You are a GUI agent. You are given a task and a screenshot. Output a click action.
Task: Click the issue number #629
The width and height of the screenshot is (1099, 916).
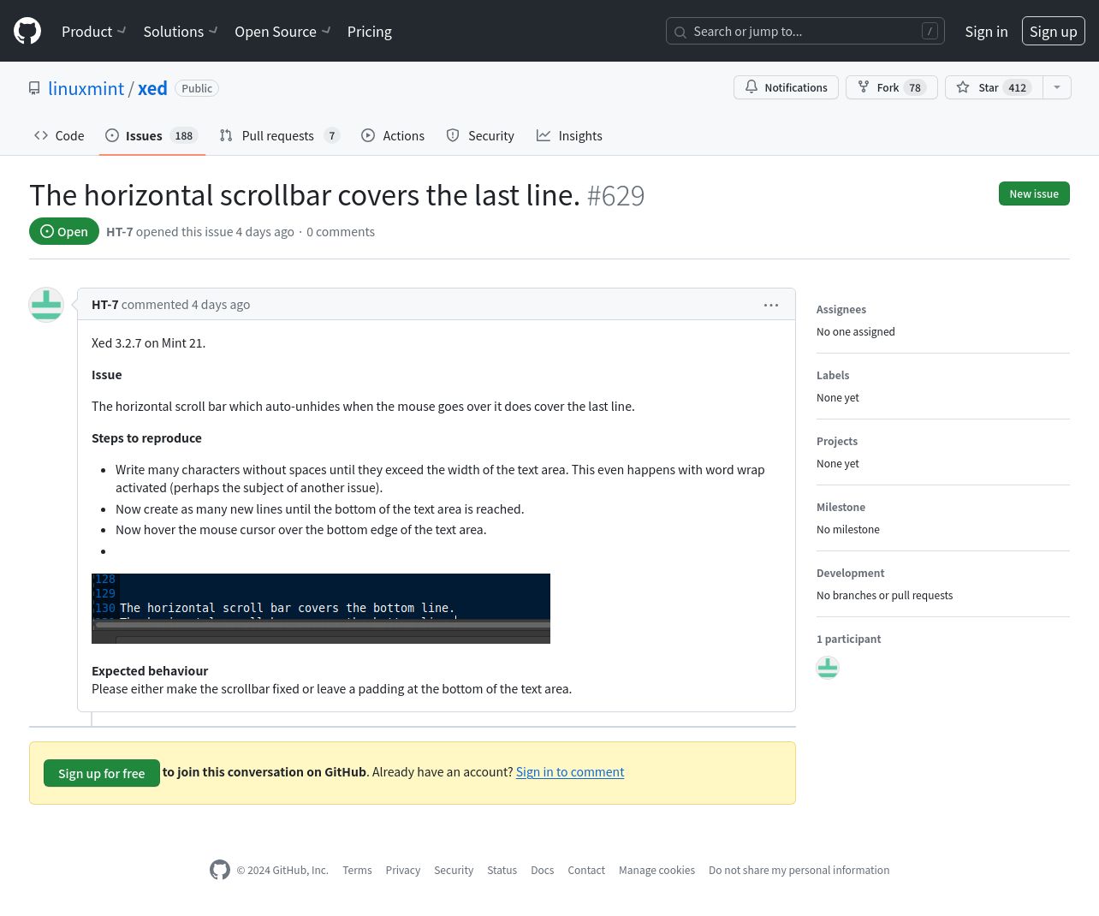[x=616, y=196]
